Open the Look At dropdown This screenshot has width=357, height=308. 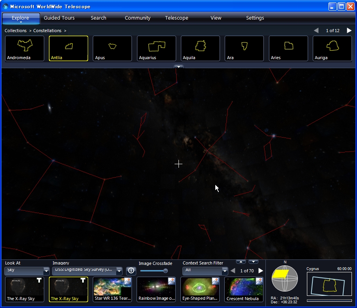27,271
